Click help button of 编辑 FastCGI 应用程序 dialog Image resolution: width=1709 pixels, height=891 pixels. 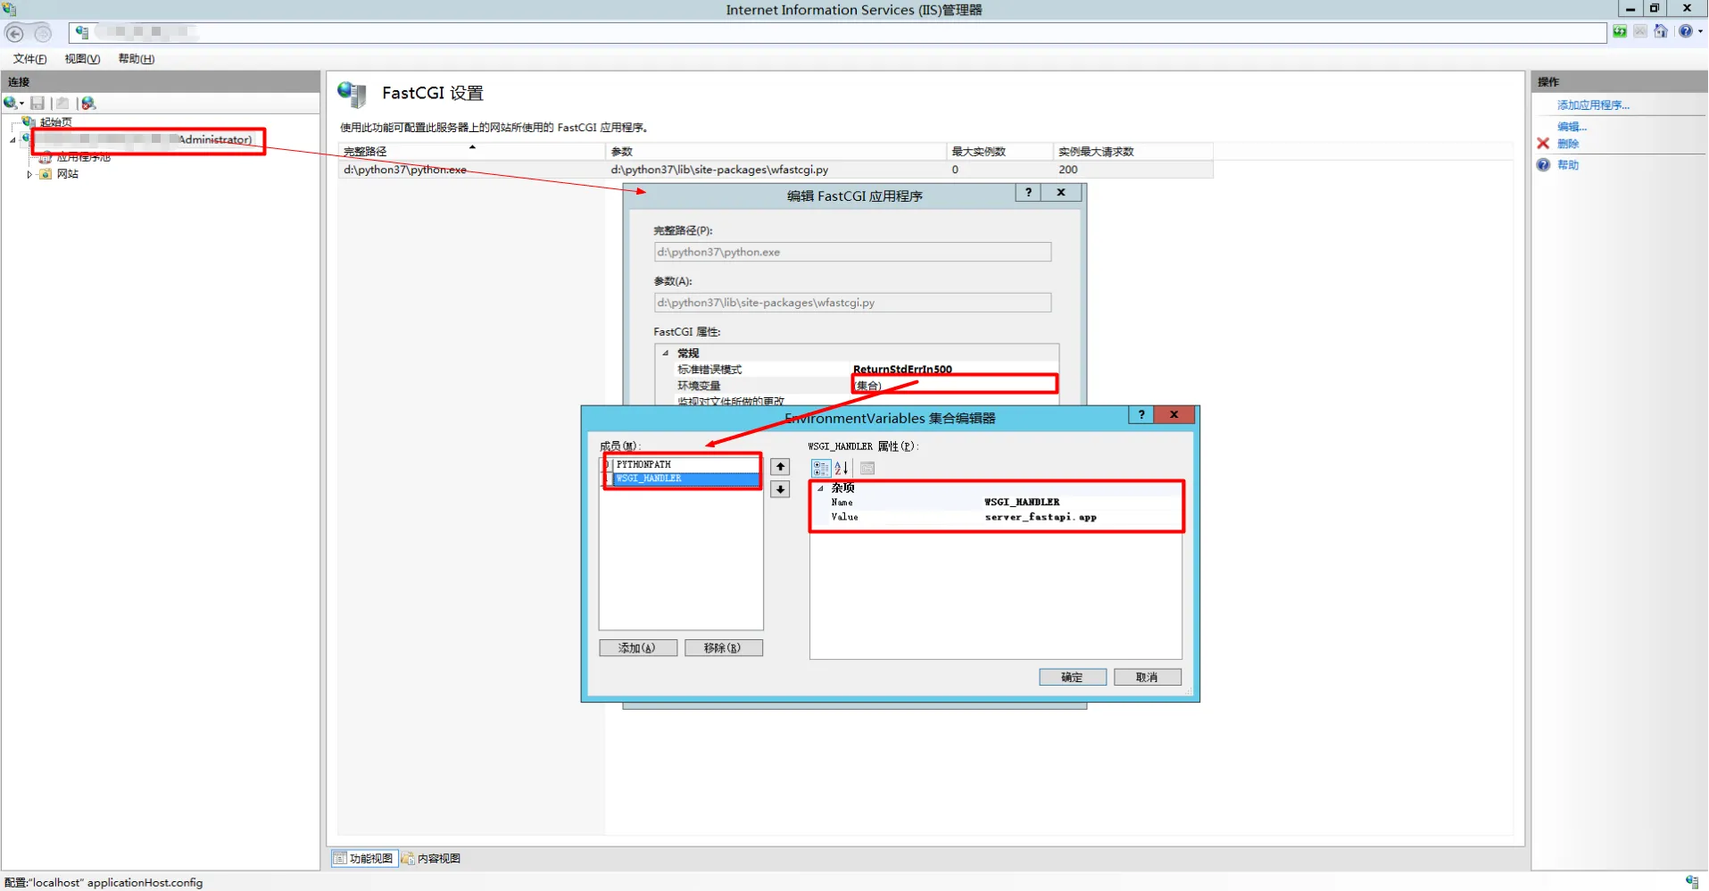(x=1028, y=193)
